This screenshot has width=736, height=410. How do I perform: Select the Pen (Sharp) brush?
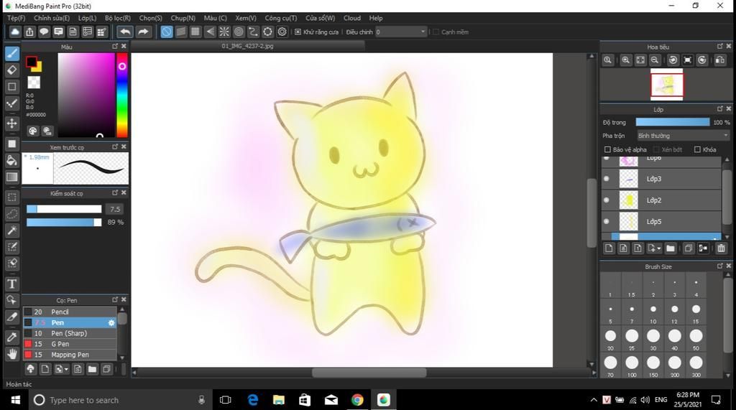[70, 334]
